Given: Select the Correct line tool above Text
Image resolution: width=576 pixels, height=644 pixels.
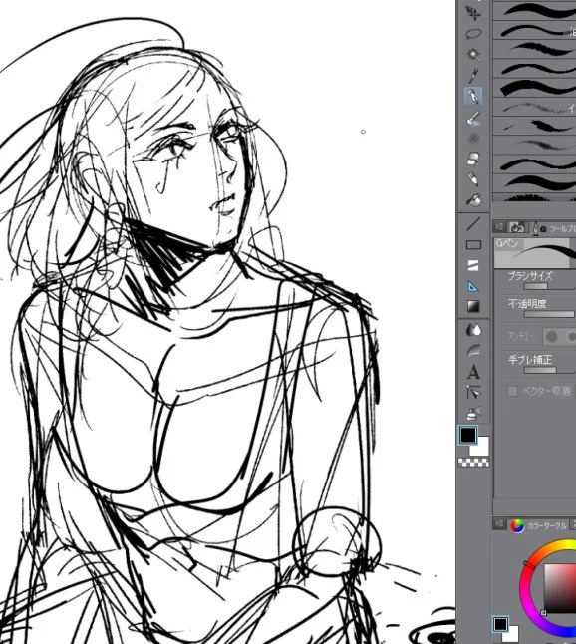Looking at the screenshot, I should (x=473, y=351).
